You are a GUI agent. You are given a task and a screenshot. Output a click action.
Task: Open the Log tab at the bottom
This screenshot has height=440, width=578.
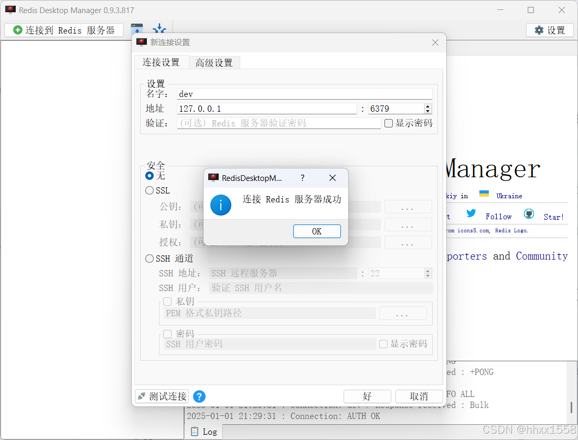point(204,432)
